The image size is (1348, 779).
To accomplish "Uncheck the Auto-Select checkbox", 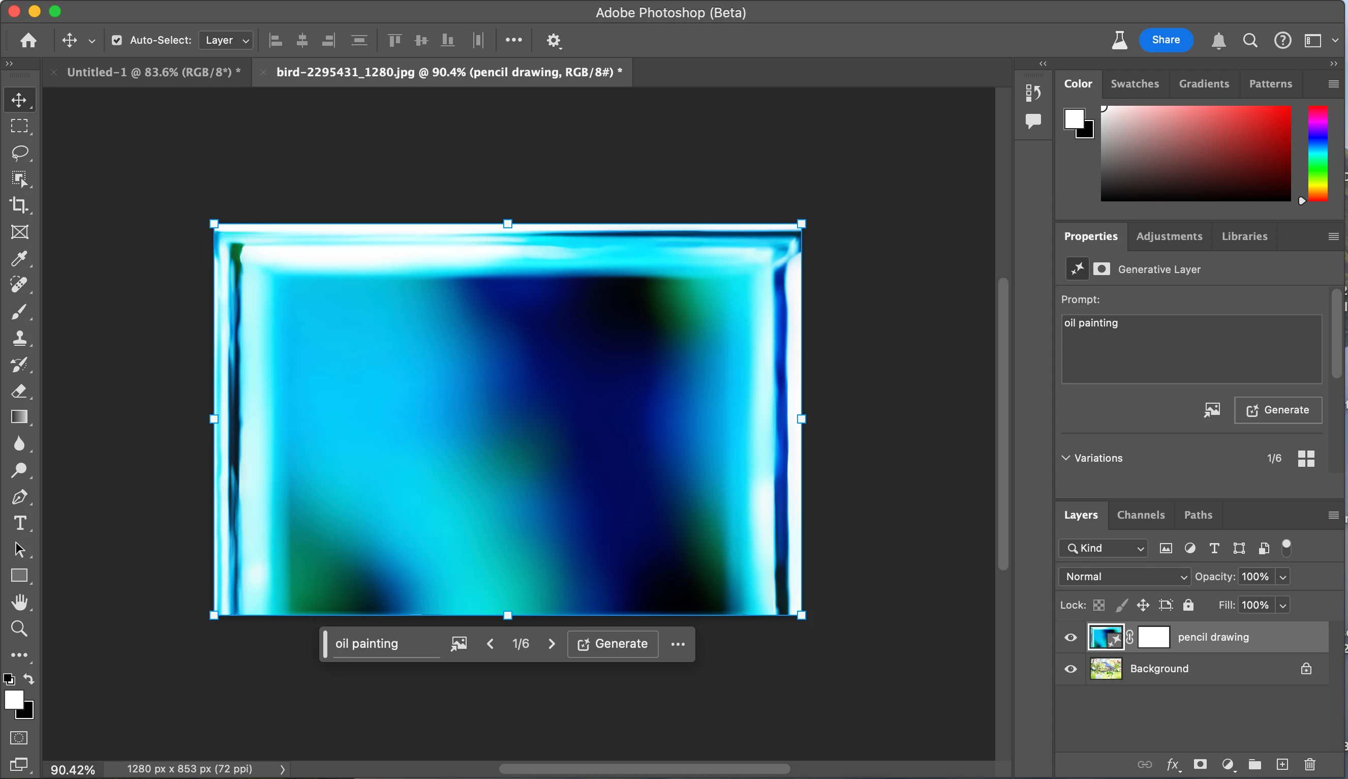I will (x=116, y=40).
